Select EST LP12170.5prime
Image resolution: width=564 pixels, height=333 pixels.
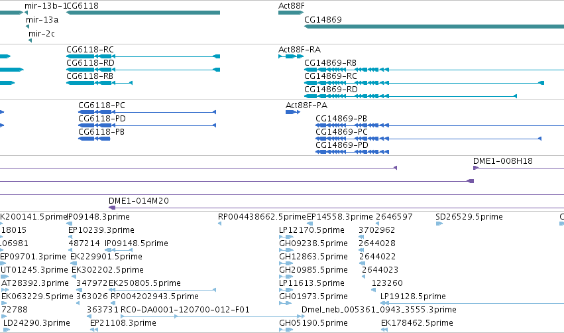[312, 230]
